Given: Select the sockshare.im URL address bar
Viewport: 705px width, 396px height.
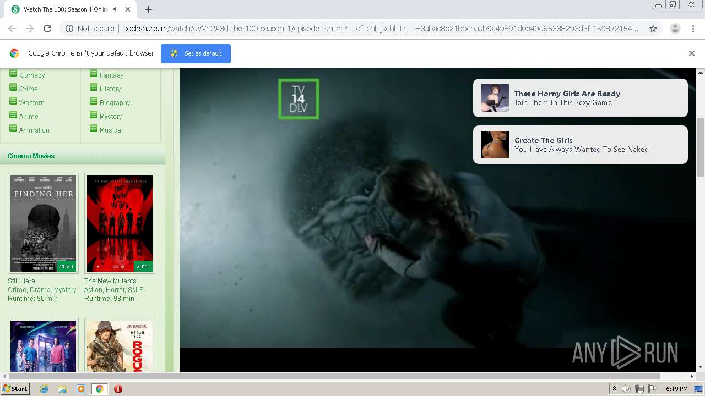Looking at the screenshot, I should (380, 29).
